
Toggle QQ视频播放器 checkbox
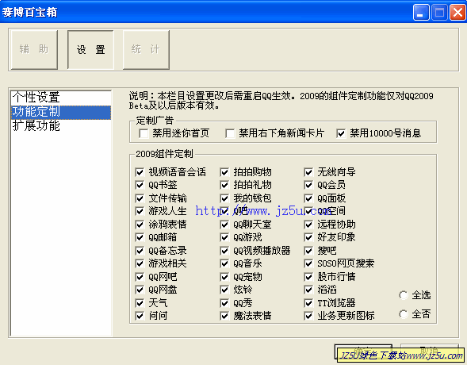tap(224, 251)
